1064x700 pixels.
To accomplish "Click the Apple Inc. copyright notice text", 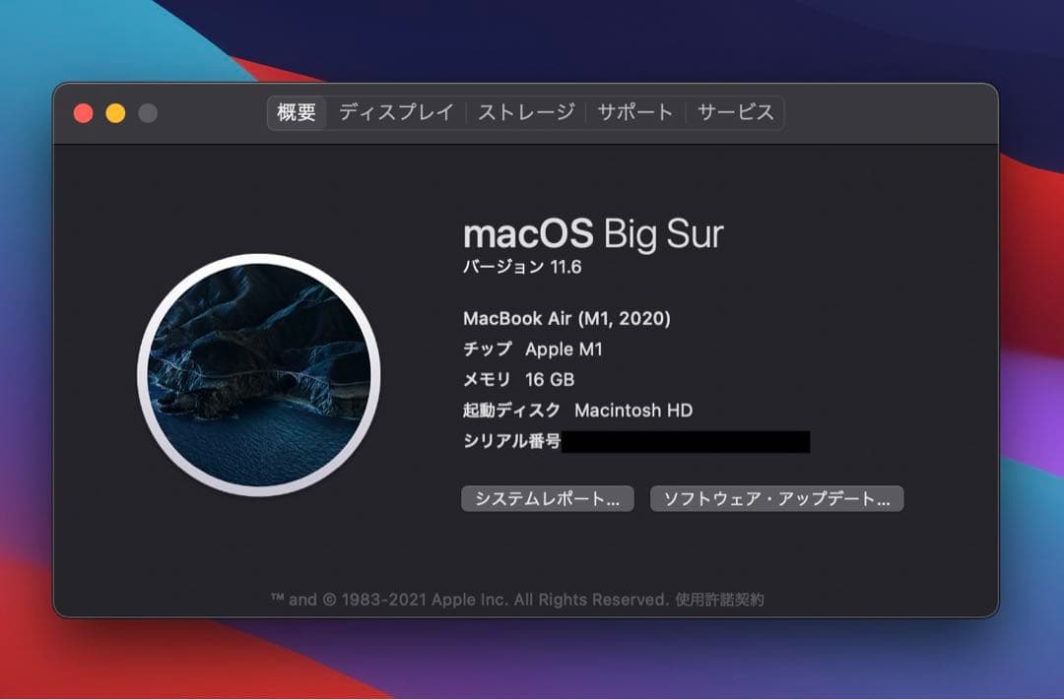I will click(x=471, y=600).
